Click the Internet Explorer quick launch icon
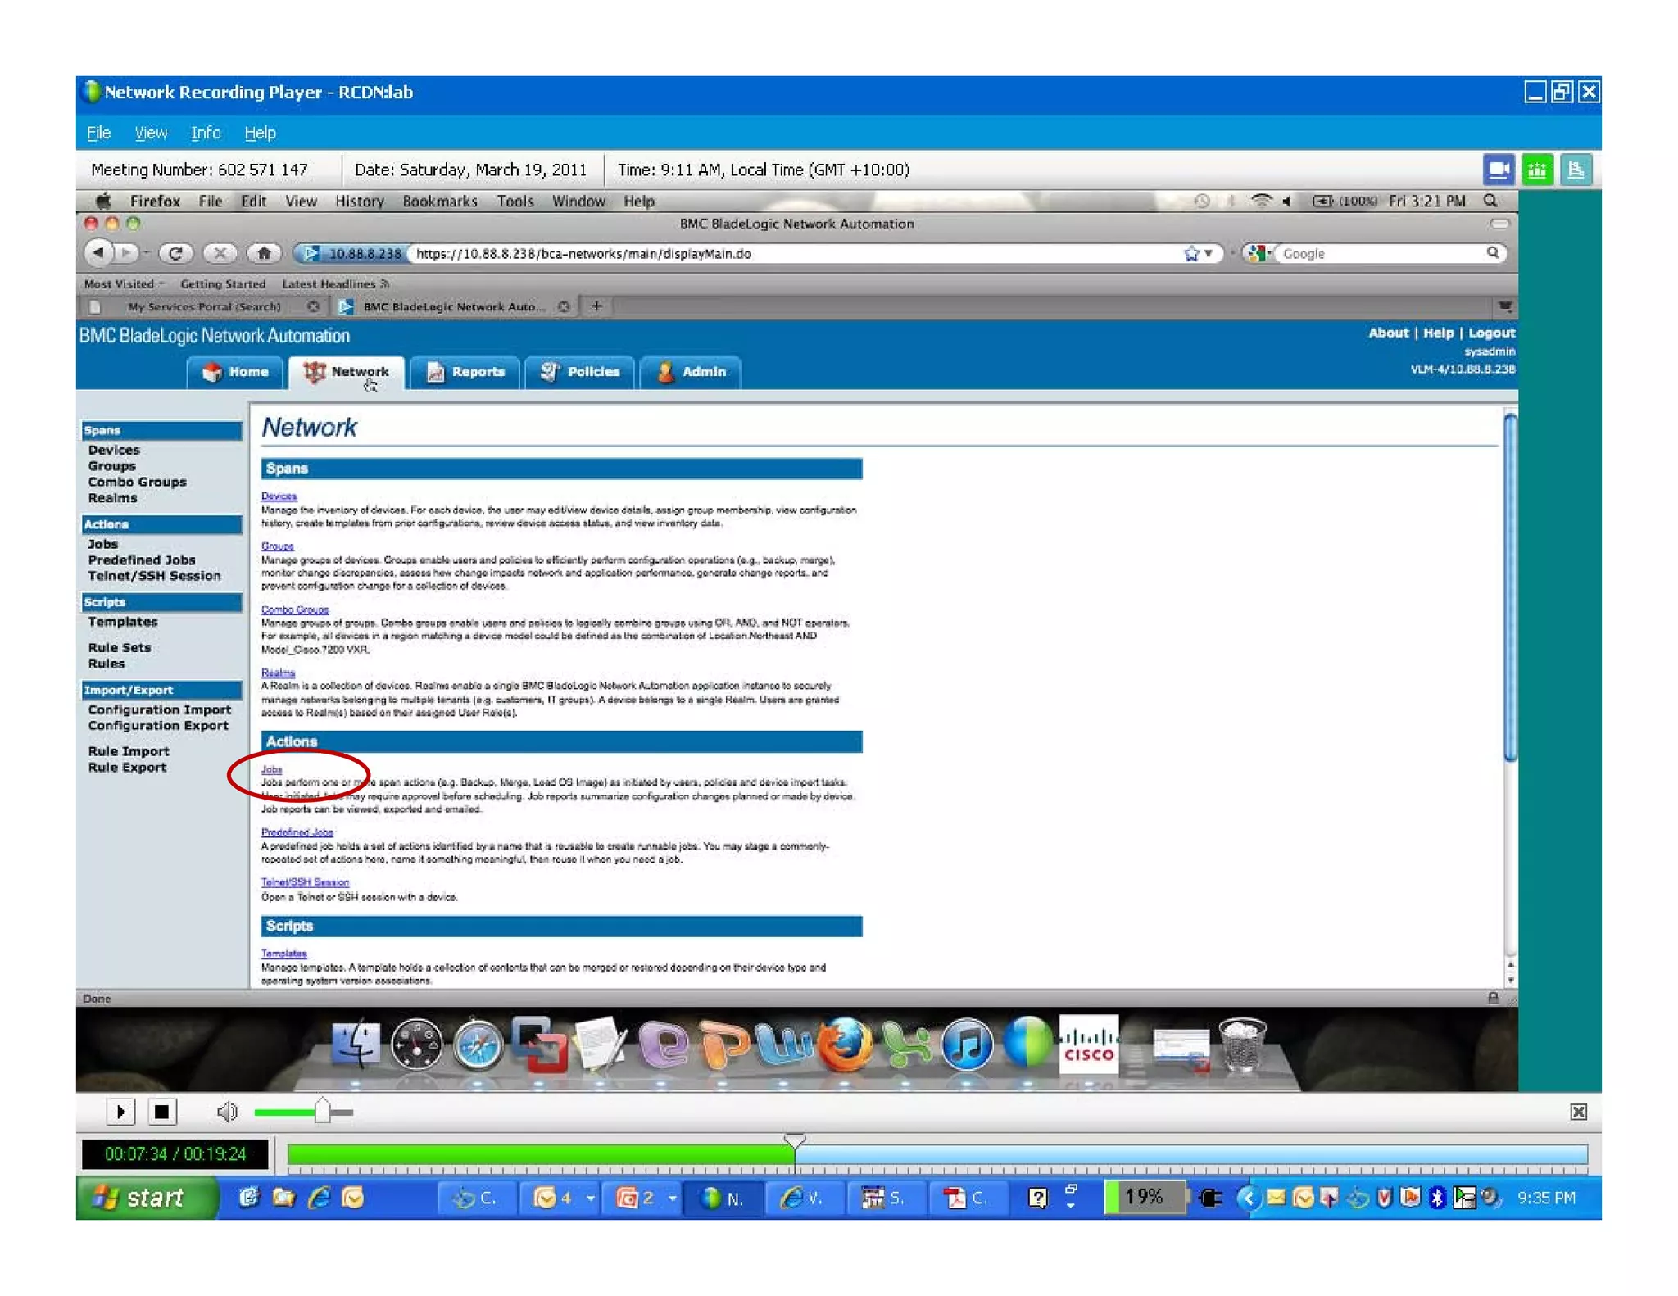Screen dimensions: 1678x1296 pyautogui.click(x=318, y=1198)
